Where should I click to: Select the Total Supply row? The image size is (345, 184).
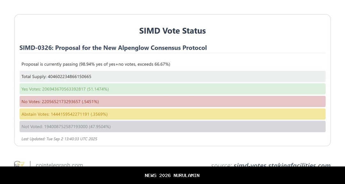click(x=172, y=77)
